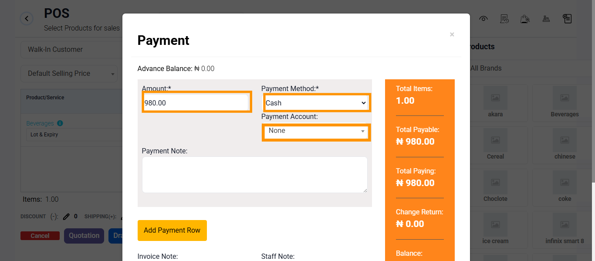595x261 pixels.
Task: Click the close register document icon
Action: pyautogui.click(x=567, y=19)
